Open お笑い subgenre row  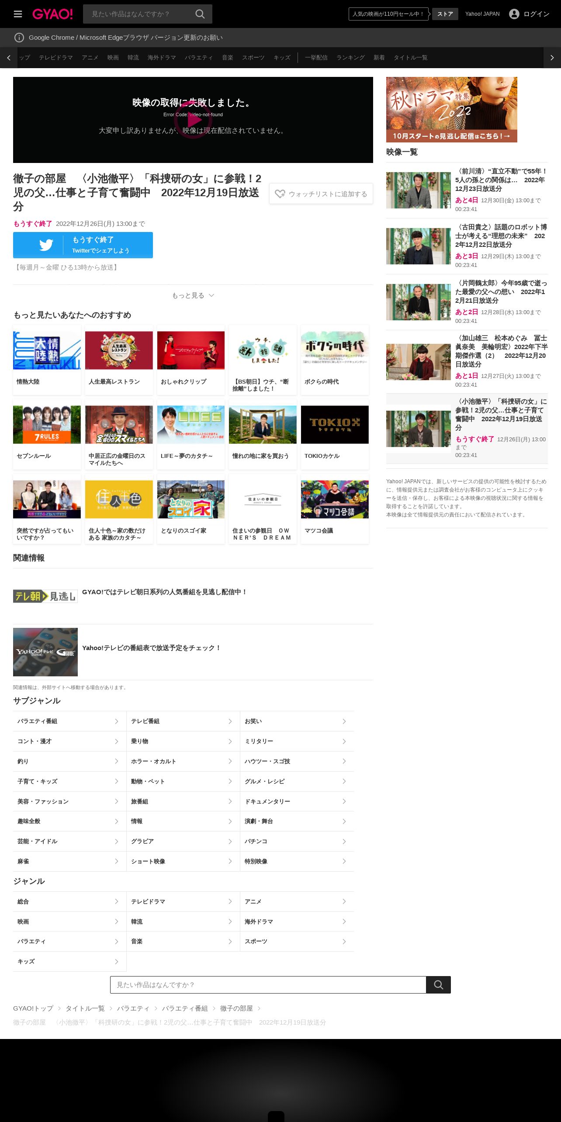click(x=297, y=721)
